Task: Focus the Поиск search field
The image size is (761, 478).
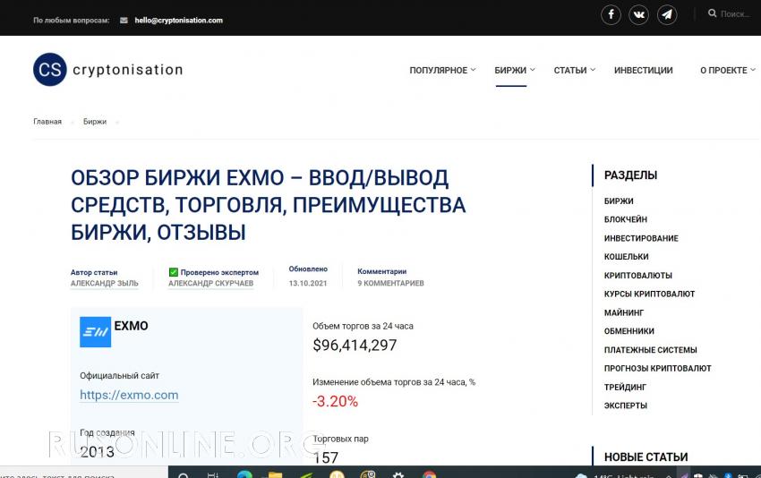Action: [x=735, y=13]
